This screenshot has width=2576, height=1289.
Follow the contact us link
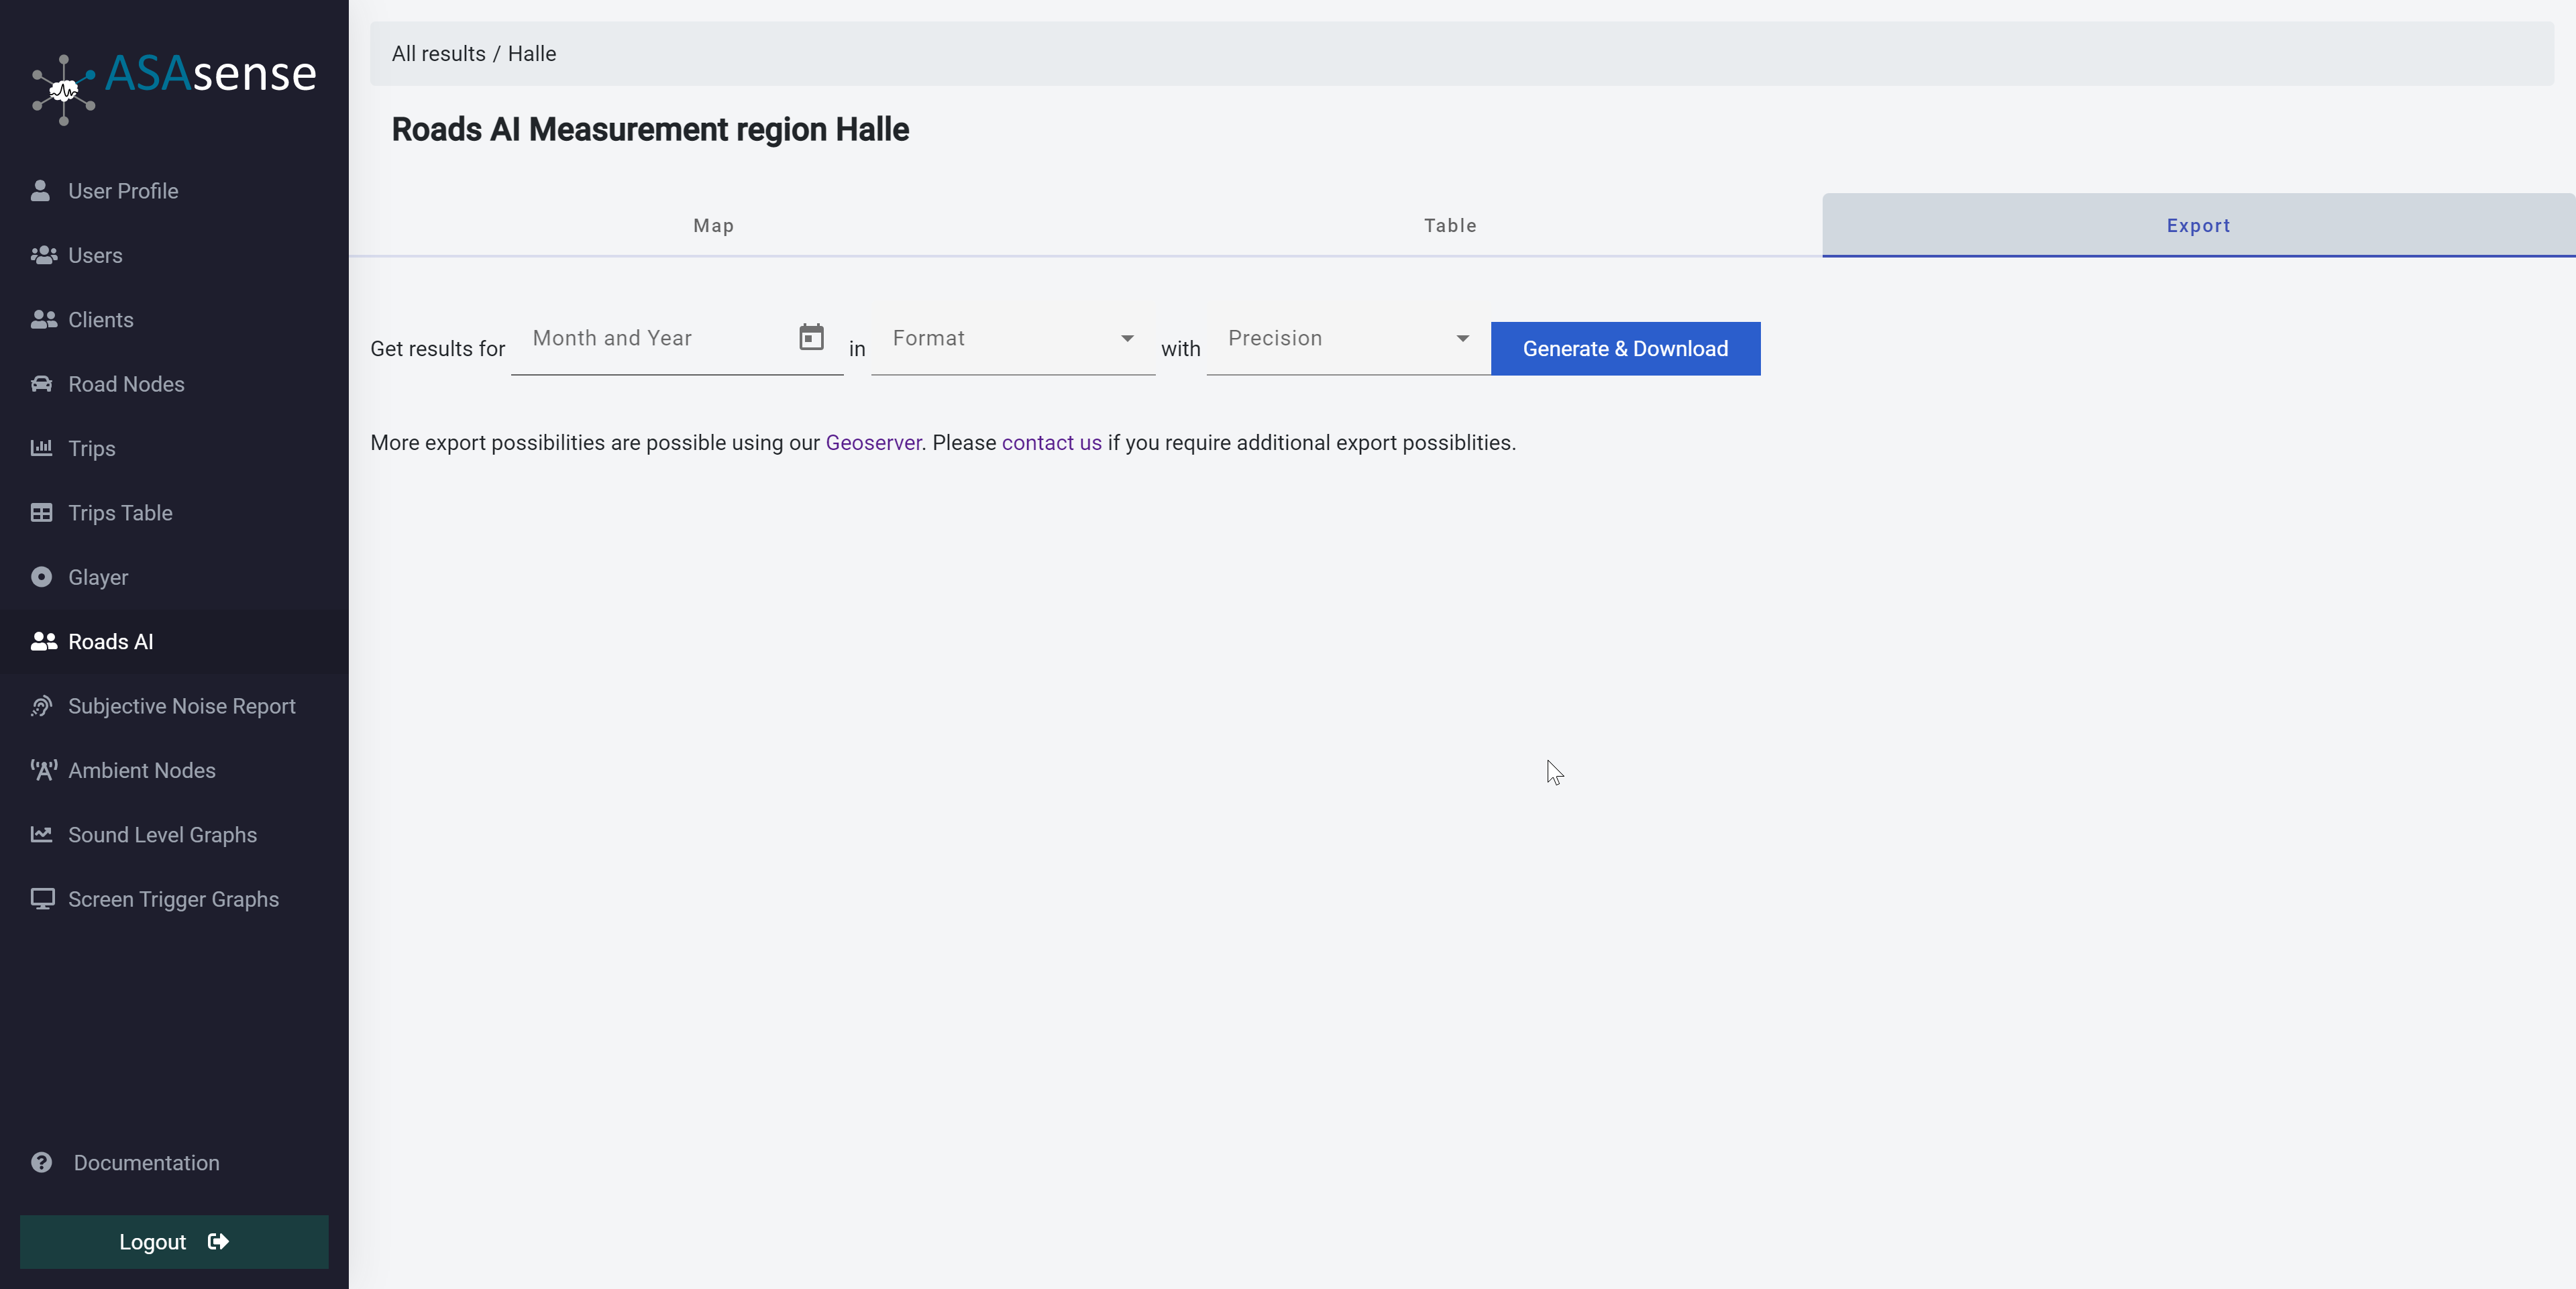pos(1051,443)
